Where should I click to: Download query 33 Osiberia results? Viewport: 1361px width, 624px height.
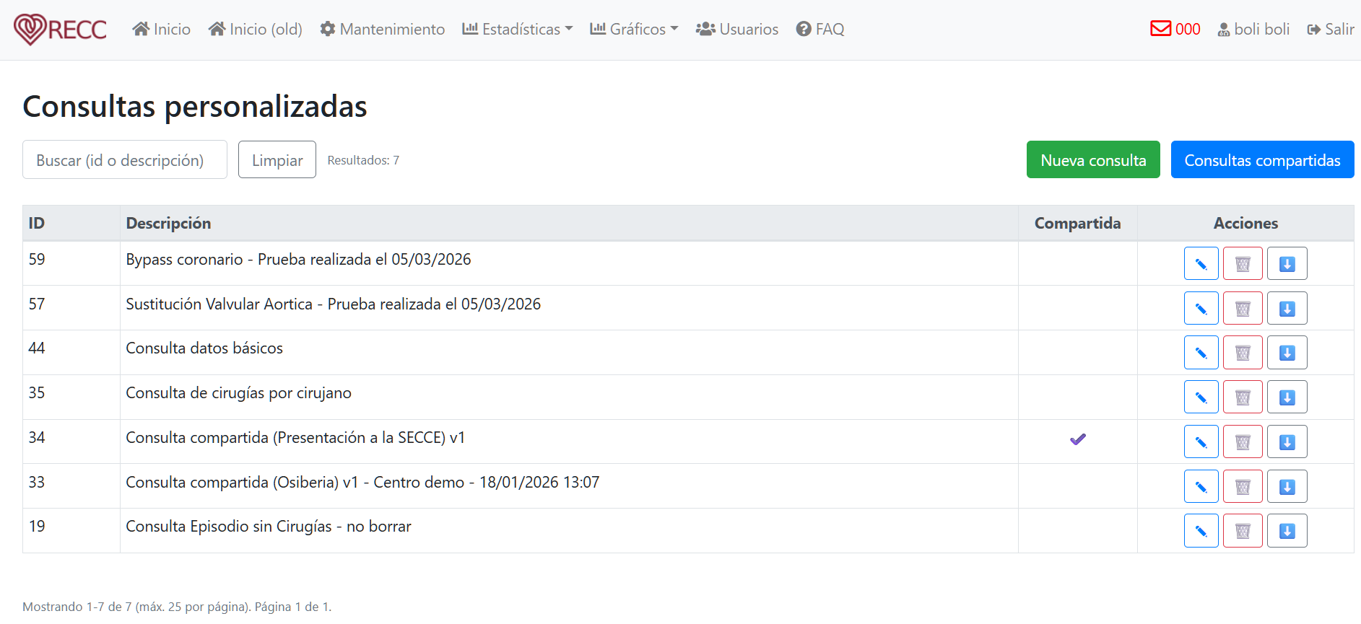point(1287,487)
